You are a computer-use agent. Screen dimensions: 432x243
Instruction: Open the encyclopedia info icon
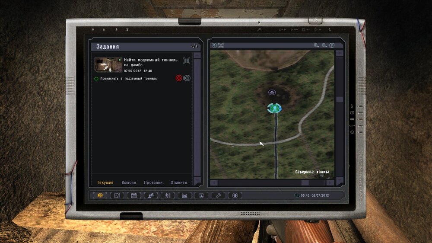click(x=201, y=195)
